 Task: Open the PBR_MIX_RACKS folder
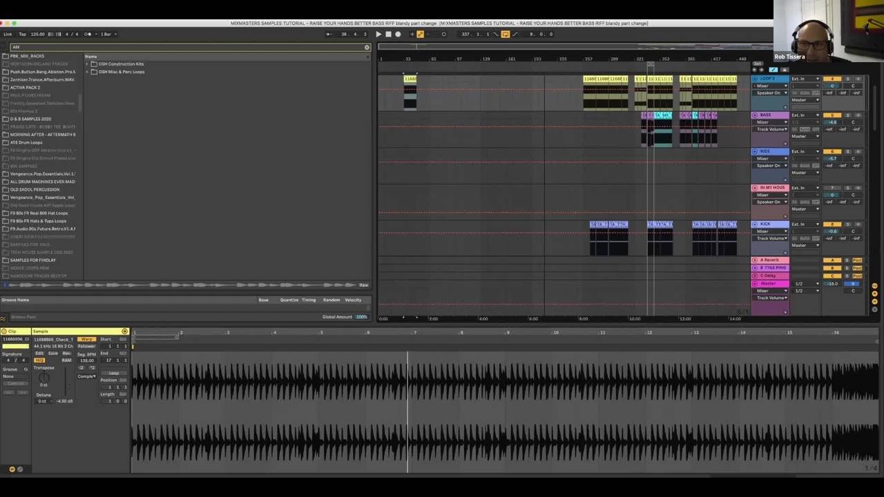[x=27, y=56]
